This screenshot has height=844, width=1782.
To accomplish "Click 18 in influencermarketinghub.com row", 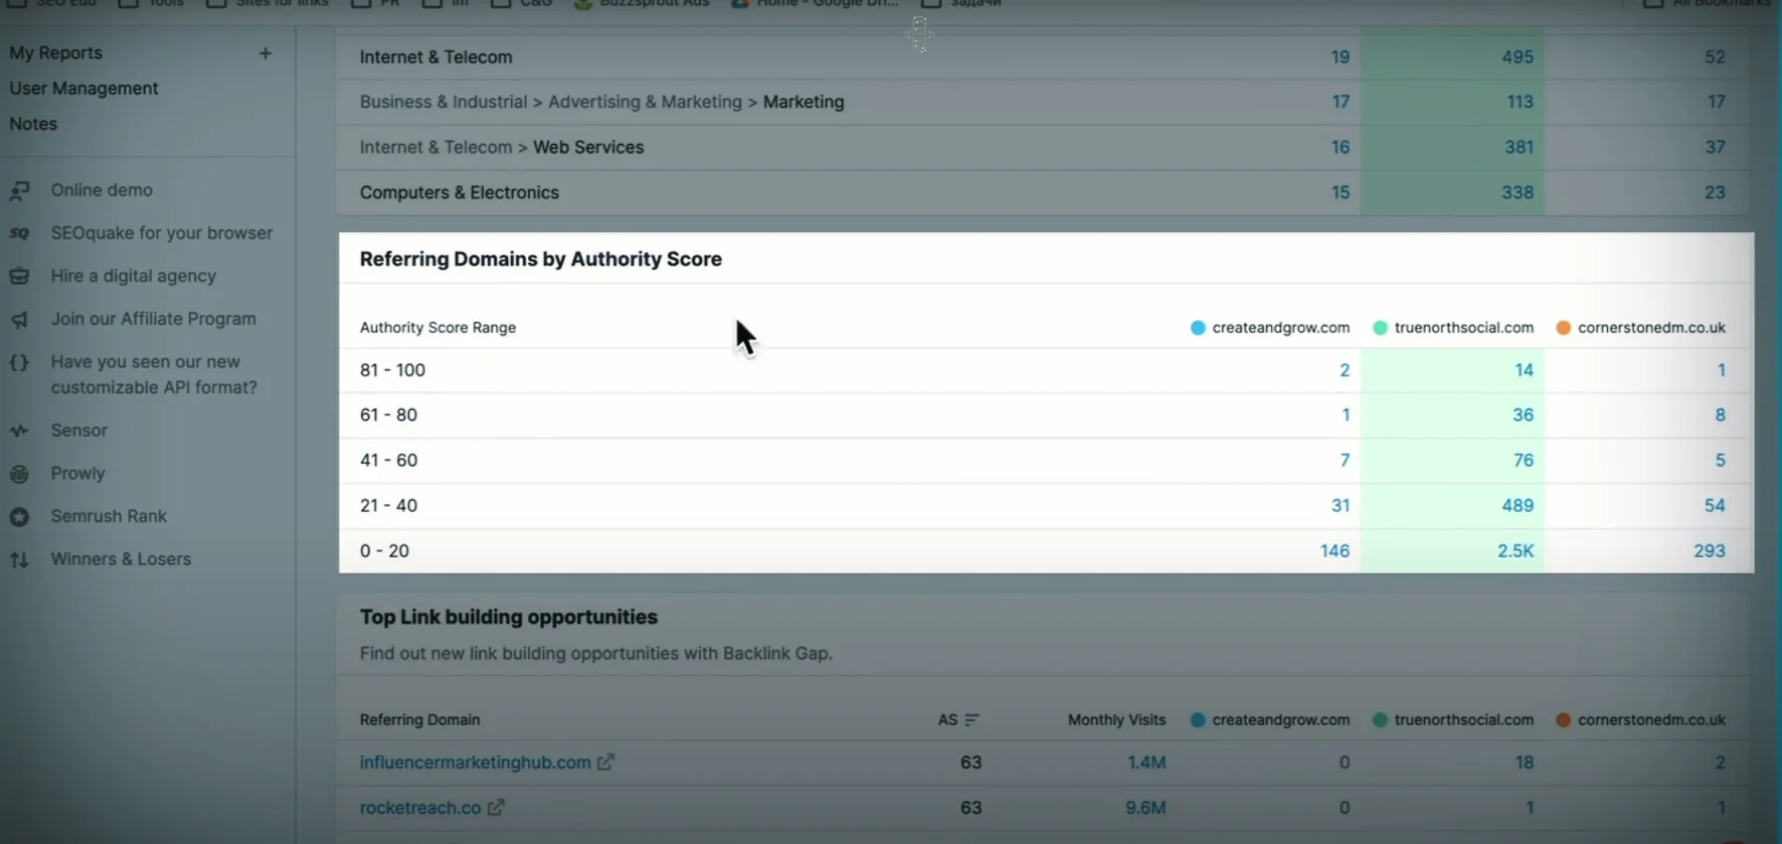I will click(1525, 763).
